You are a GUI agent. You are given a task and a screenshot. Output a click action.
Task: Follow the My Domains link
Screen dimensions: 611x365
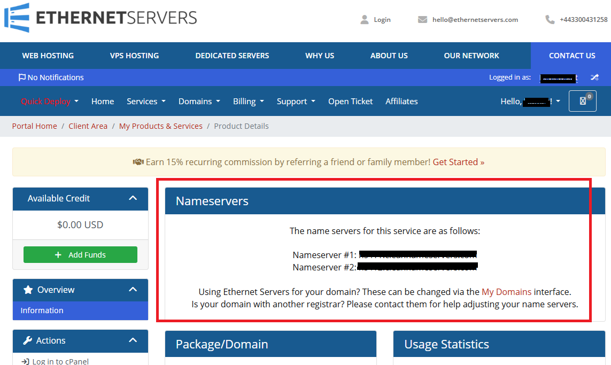pos(507,292)
